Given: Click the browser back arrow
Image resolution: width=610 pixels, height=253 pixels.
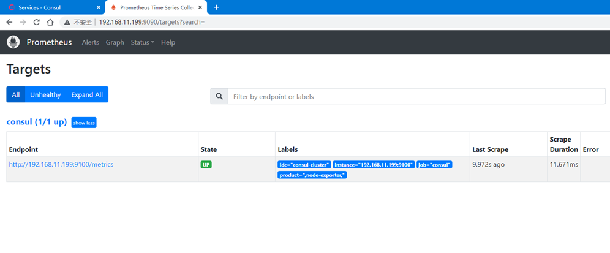Looking at the screenshot, I should click(9, 22).
